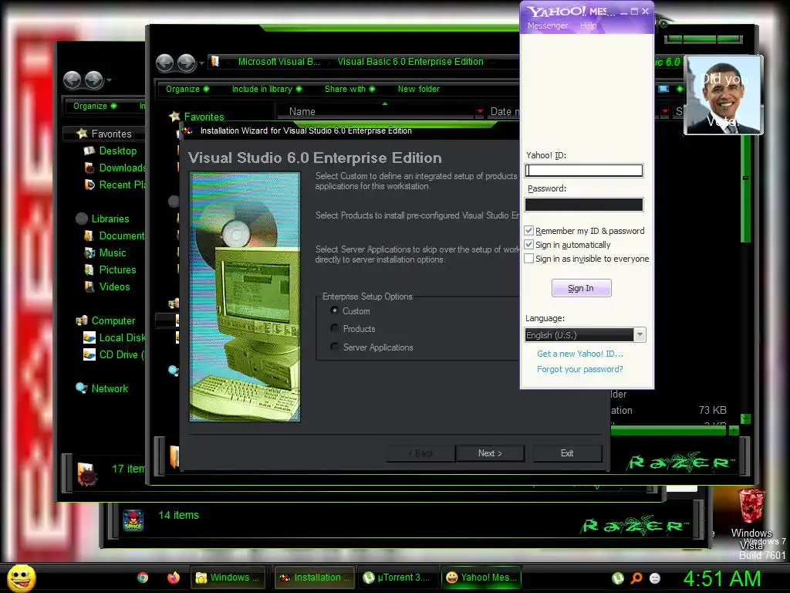Select the Server Applications setup option

(334, 347)
